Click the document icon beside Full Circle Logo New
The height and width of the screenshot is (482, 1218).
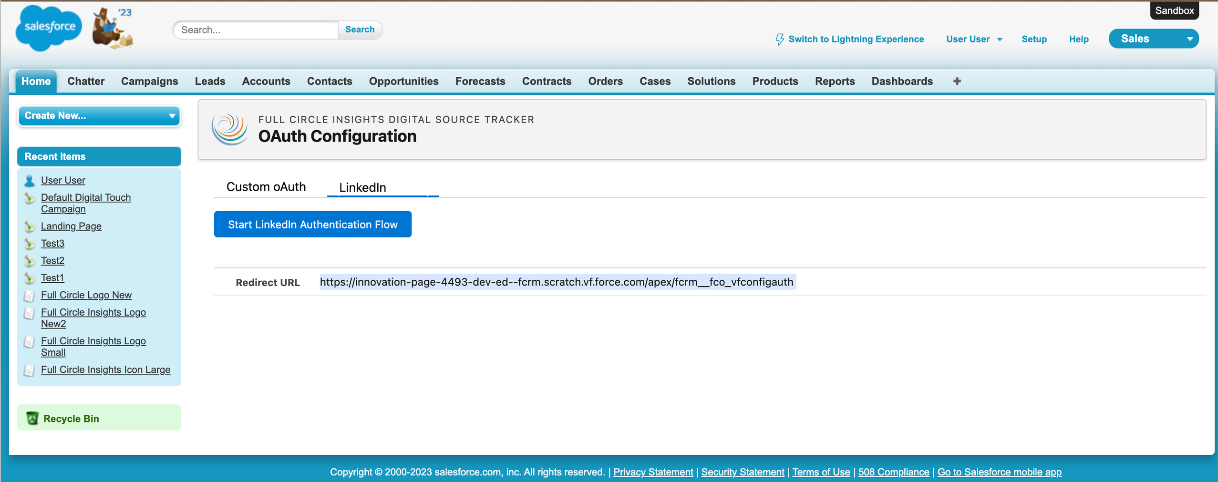pyautogui.click(x=30, y=296)
